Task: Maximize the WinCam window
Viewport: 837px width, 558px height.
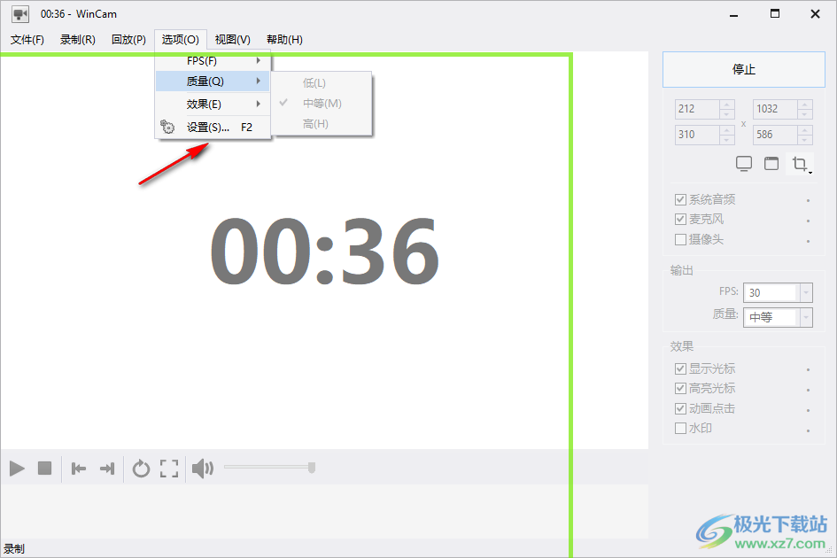Action: 774,14
